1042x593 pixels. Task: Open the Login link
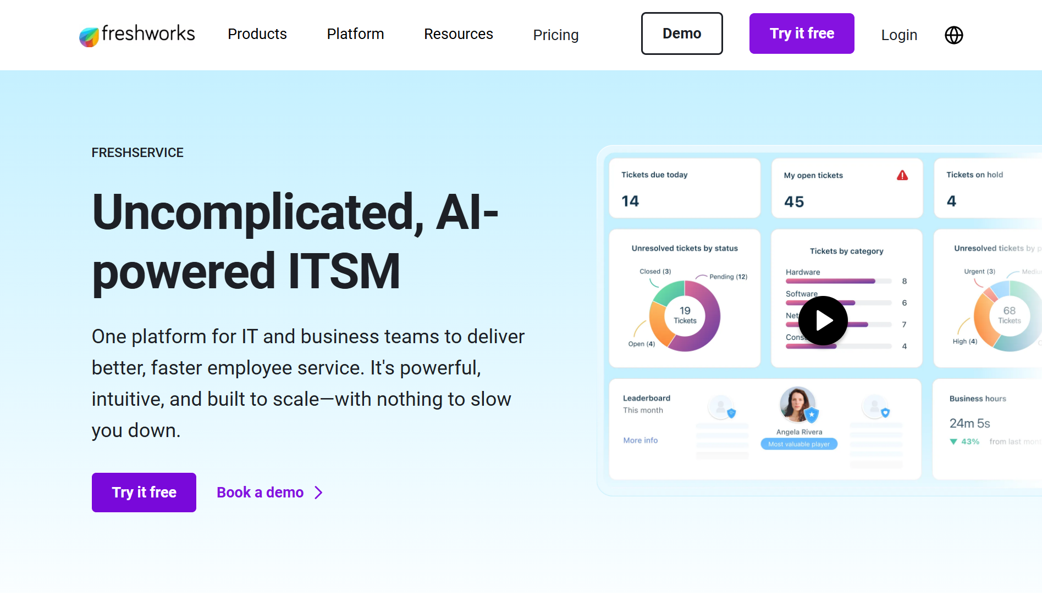(899, 35)
